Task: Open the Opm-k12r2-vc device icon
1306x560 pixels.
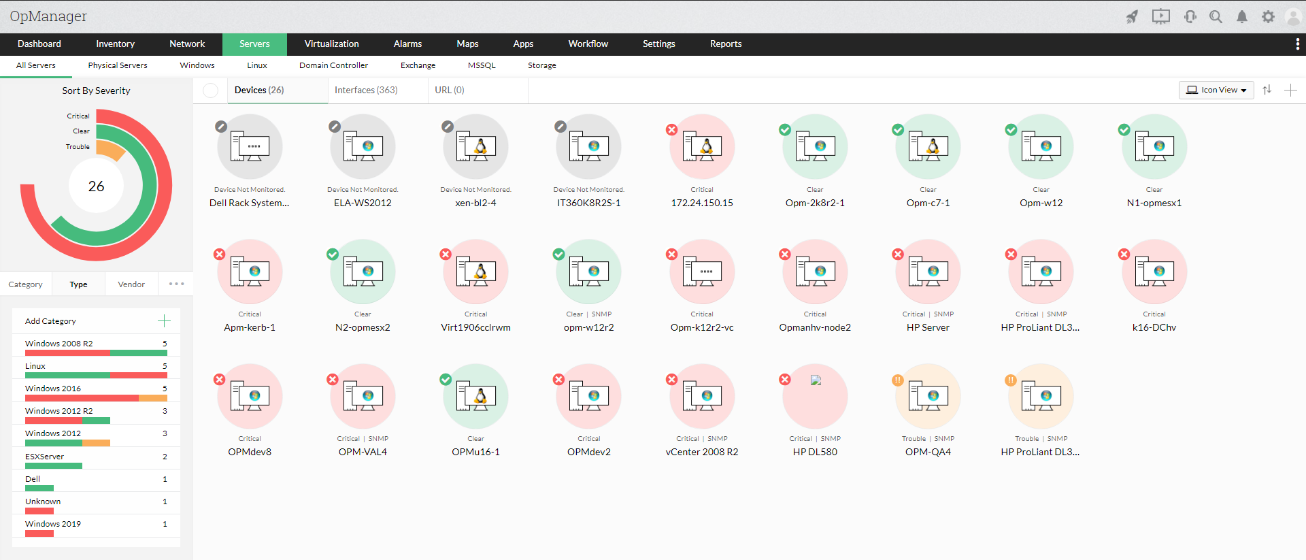Action: pos(702,271)
